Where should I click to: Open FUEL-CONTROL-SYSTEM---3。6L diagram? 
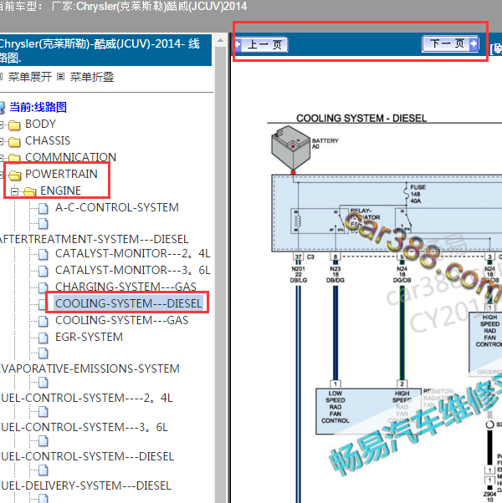[x=84, y=427]
